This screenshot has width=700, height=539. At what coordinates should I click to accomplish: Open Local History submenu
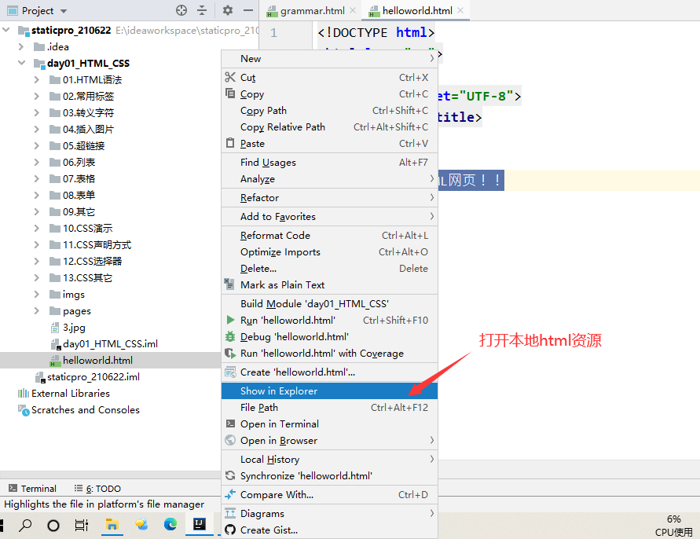(329, 459)
